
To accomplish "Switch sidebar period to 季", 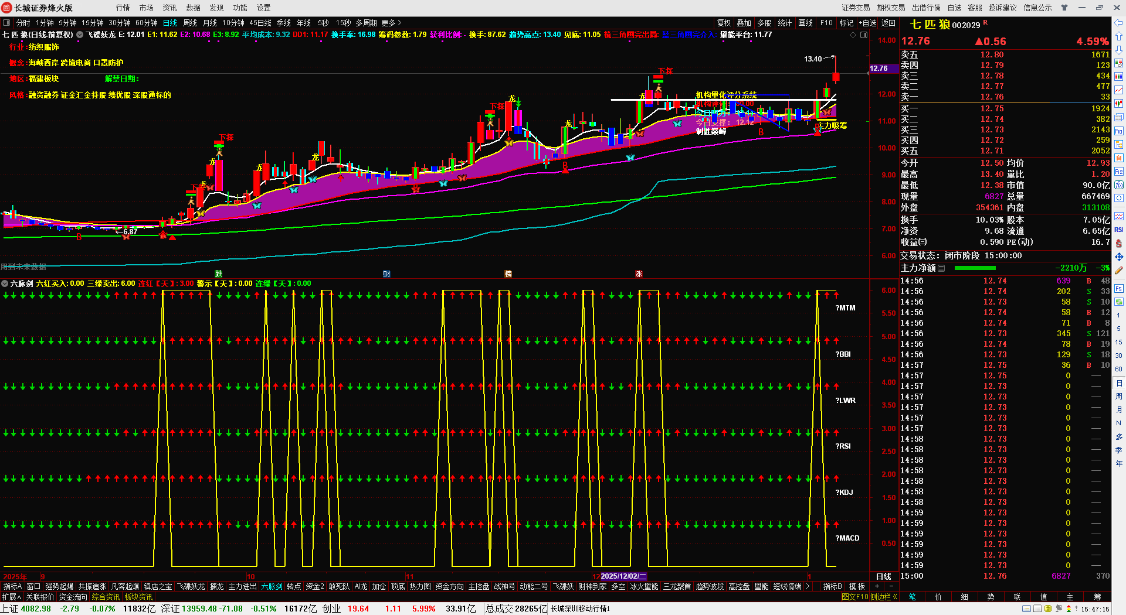I will pyautogui.click(x=1119, y=450).
